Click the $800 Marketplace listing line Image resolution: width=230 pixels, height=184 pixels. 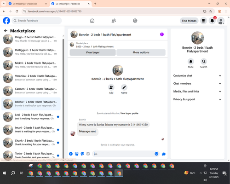[x=95, y=46]
